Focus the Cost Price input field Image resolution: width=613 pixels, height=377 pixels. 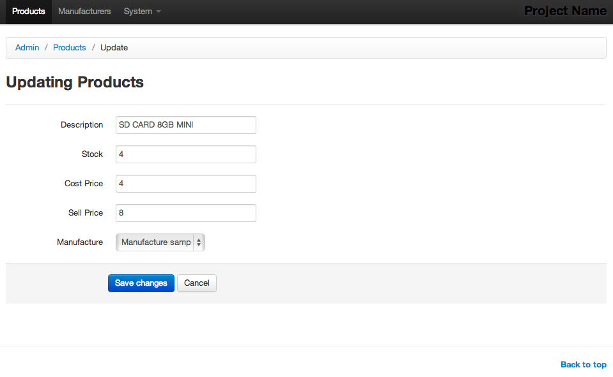tap(186, 184)
